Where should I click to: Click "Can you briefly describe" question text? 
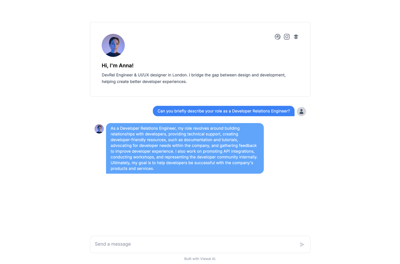click(180, 111)
